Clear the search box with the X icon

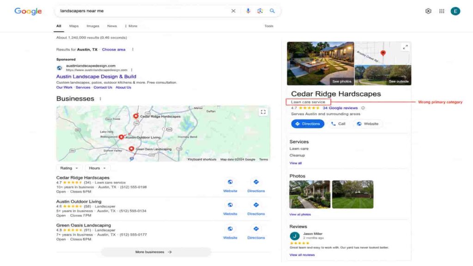[x=233, y=11]
